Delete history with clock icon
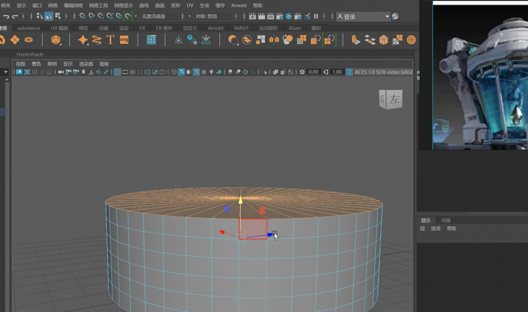 point(192,40)
